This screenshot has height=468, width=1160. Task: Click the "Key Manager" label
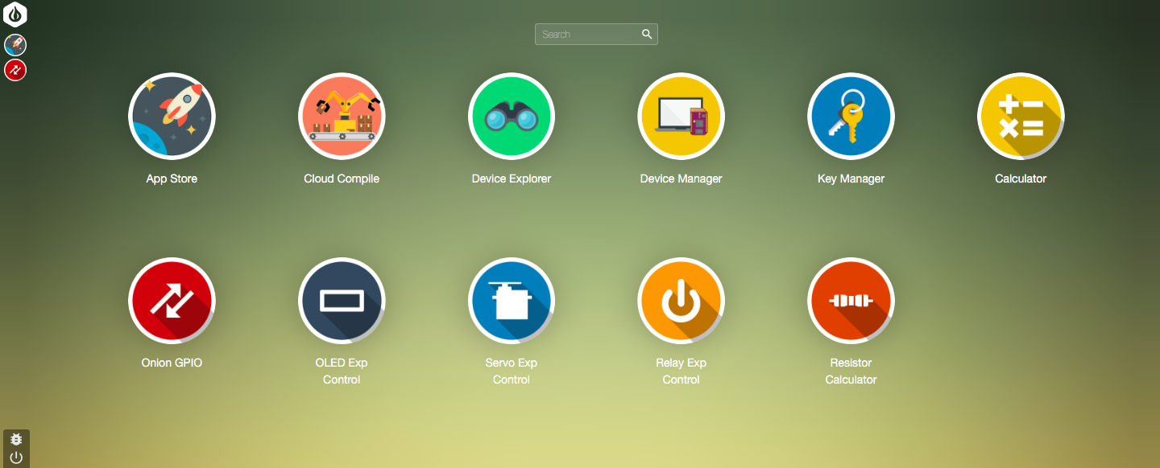pyautogui.click(x=851, y=179)
